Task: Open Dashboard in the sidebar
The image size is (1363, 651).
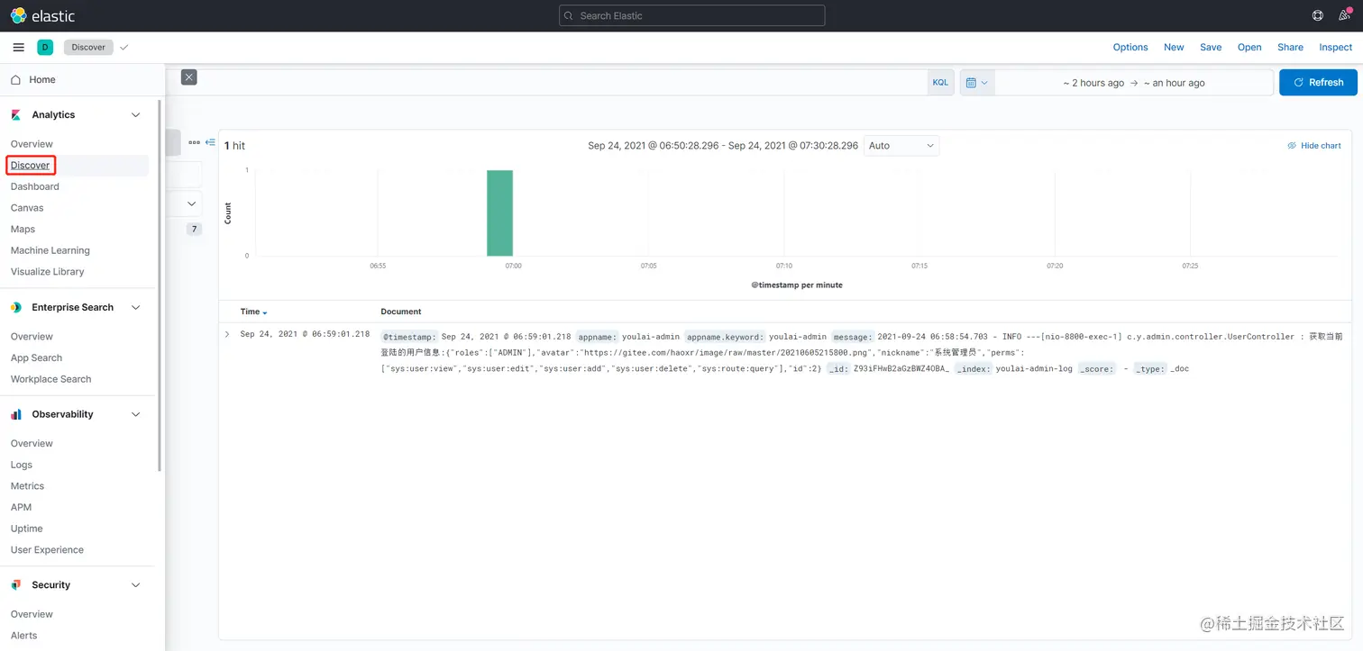Action: (35, 186)
